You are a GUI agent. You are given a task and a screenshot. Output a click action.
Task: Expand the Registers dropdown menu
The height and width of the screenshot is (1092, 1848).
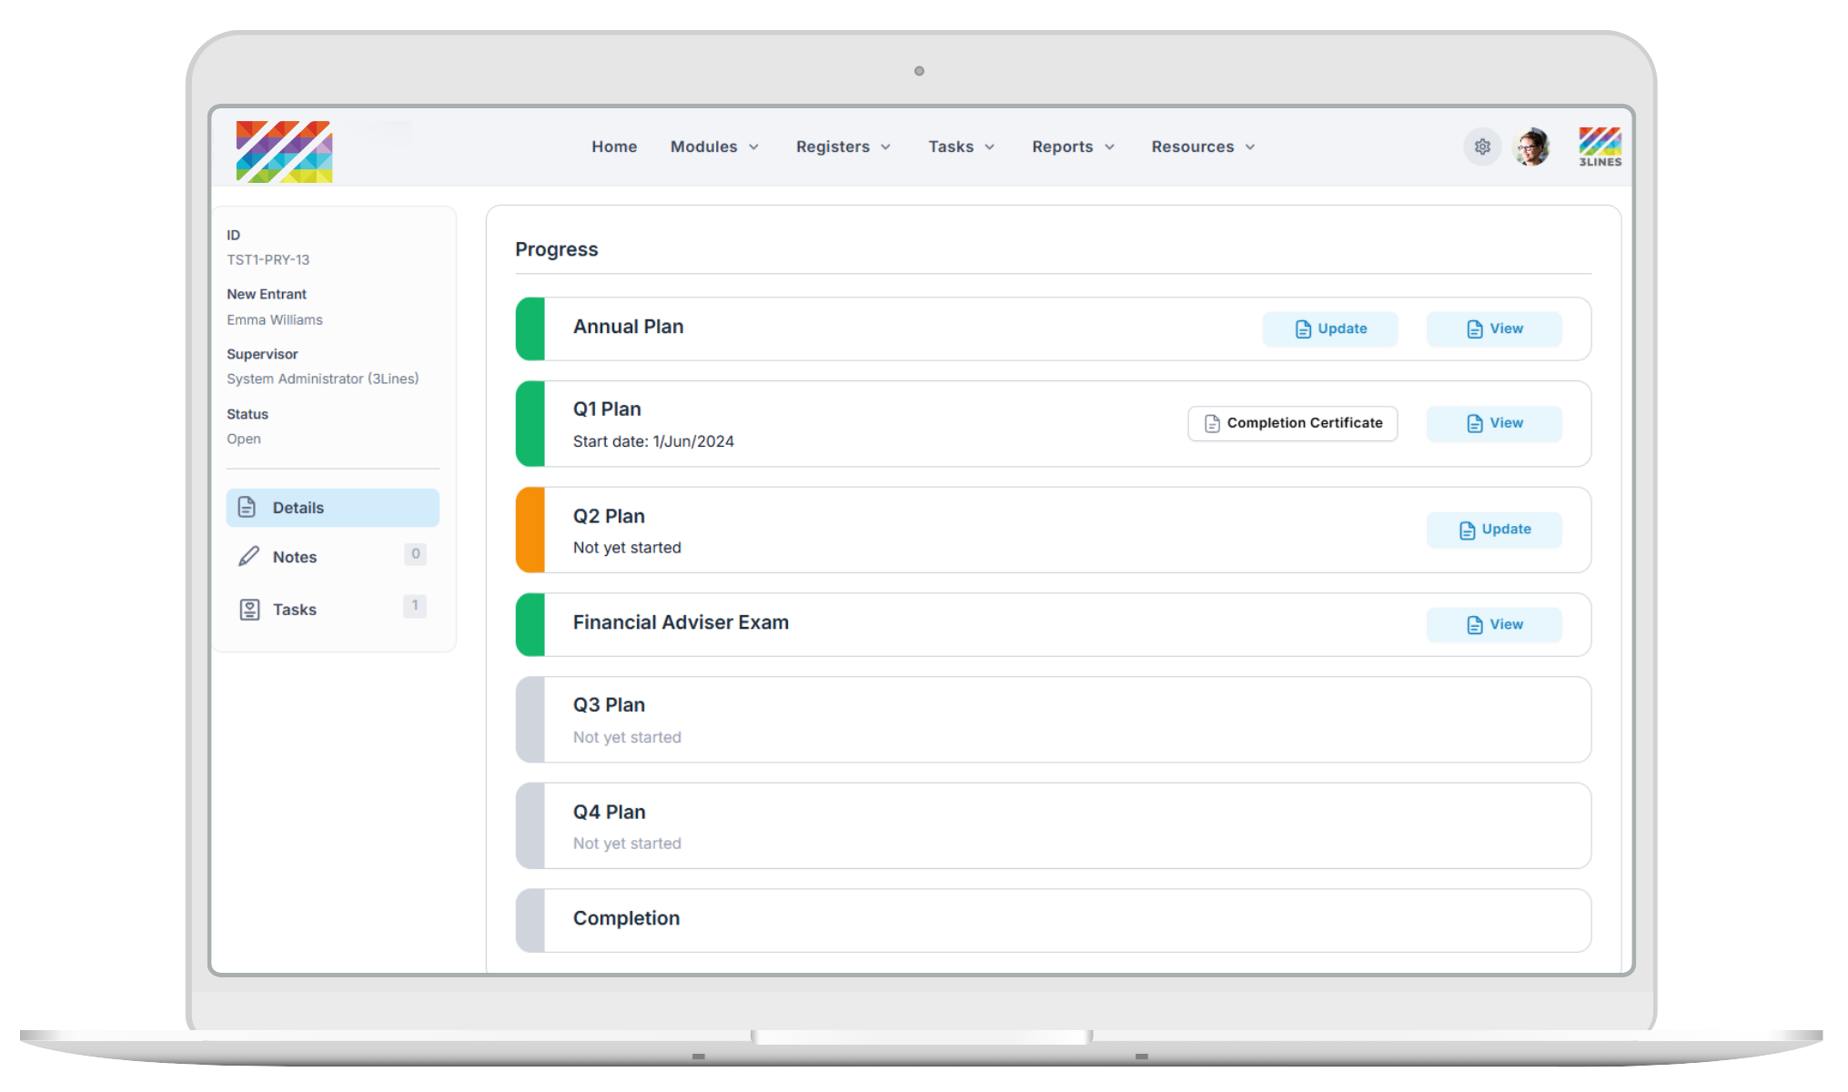pyautogui.click(x=843, y=147)
